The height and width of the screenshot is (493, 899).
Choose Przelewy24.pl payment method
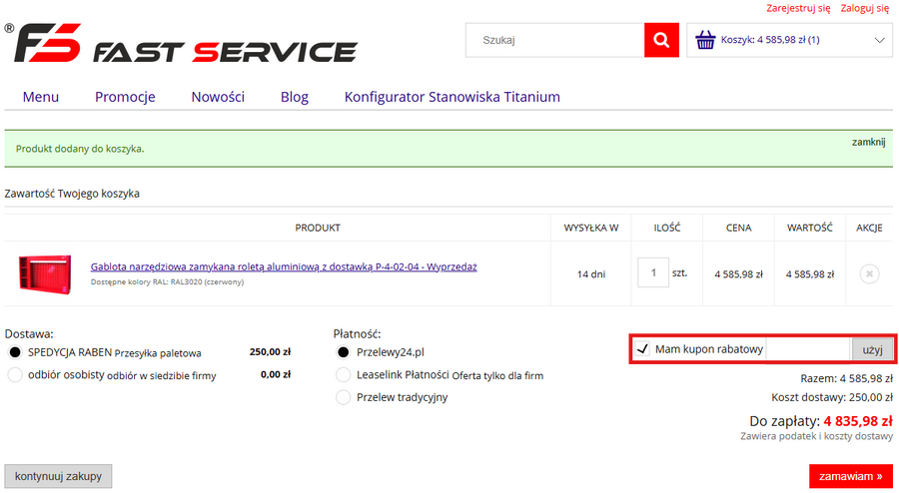click(x=344, y=352)
